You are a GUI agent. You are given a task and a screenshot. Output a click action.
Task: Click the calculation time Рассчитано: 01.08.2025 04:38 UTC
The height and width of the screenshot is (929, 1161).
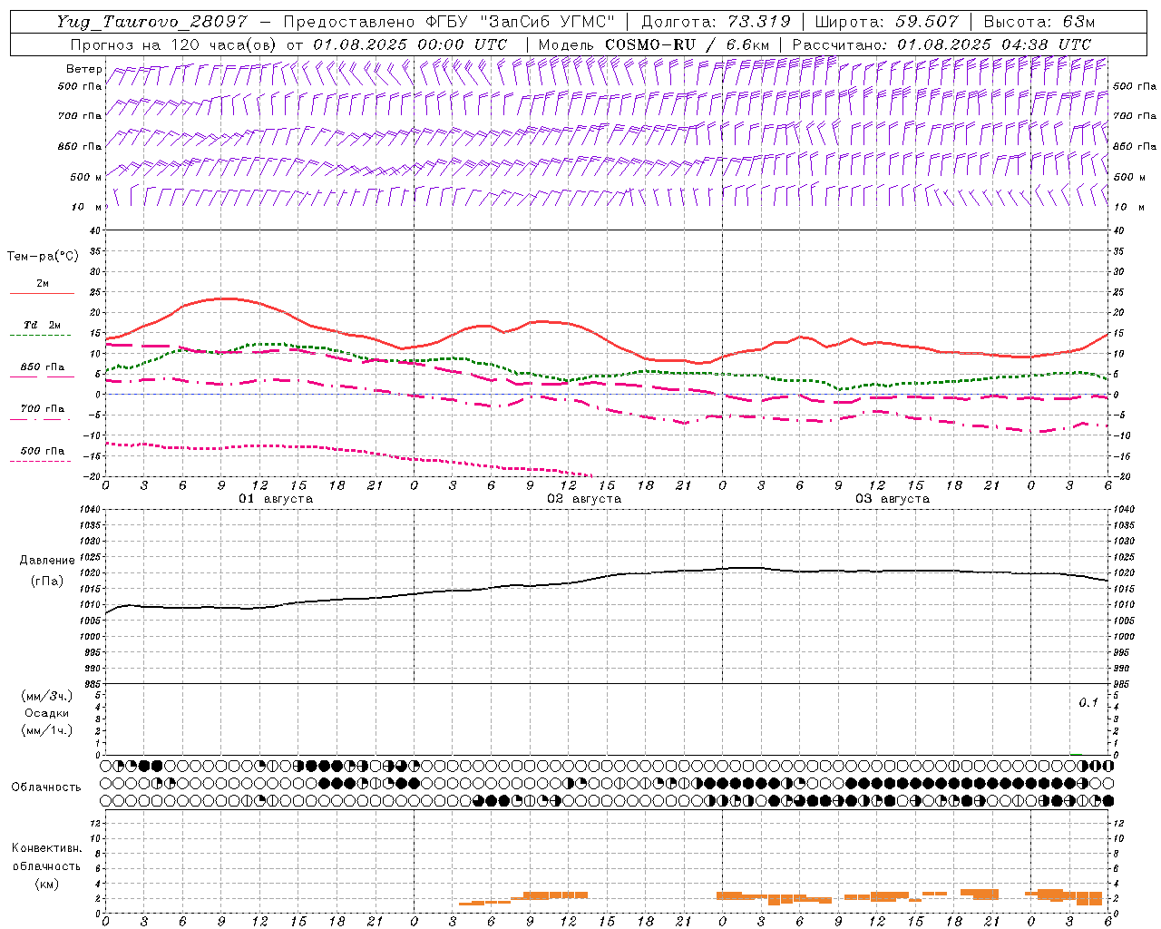(941, 44)
